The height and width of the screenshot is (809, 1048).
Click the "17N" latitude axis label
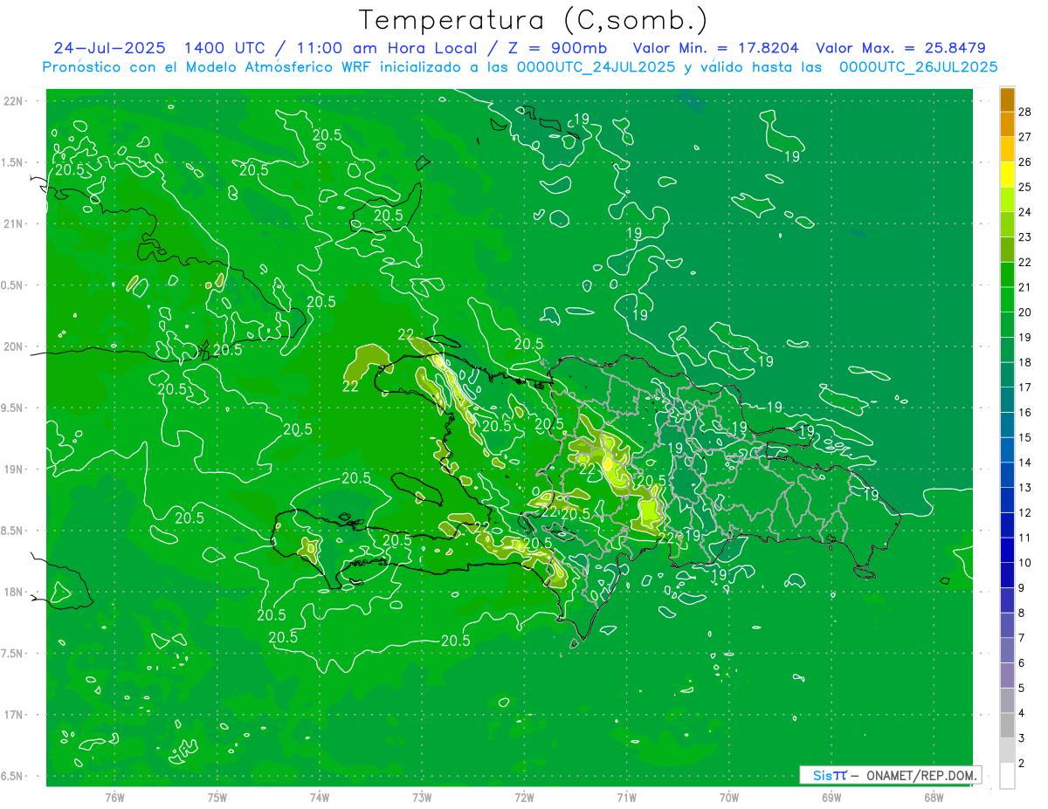pyautogui.click(x=13, y=715)
